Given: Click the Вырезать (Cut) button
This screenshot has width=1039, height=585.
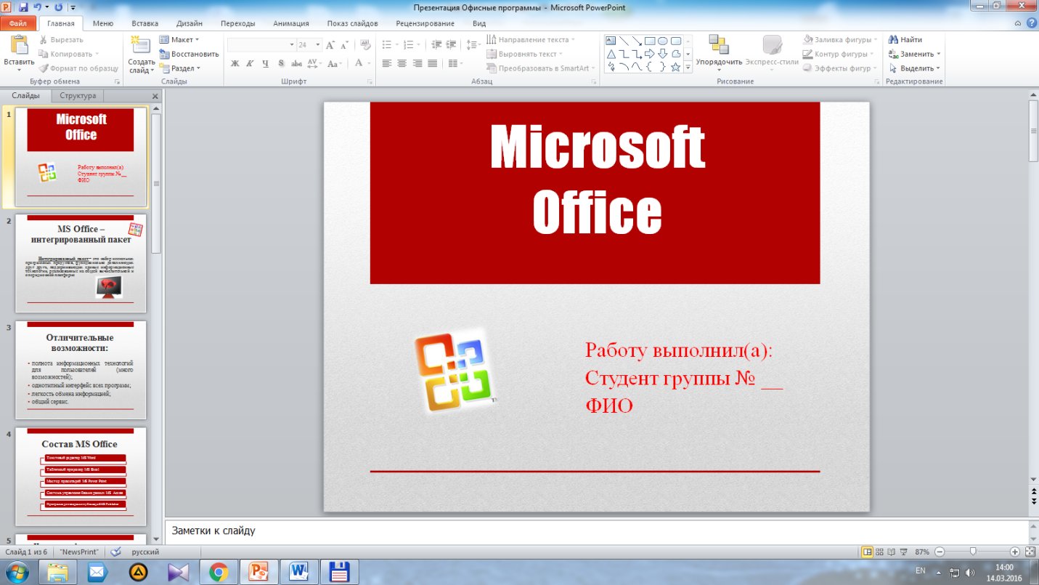Looking at the screenshot, I should tap(61, 40).
